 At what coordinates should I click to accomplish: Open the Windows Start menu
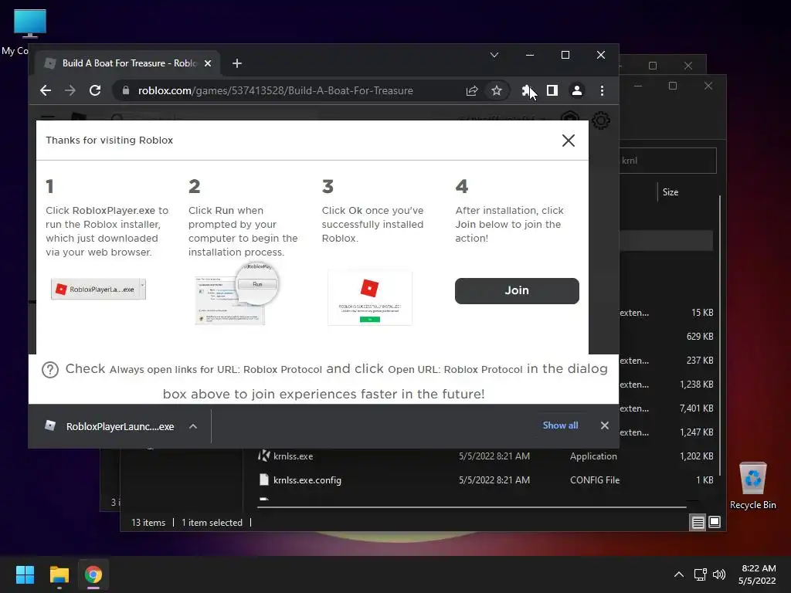25,574
